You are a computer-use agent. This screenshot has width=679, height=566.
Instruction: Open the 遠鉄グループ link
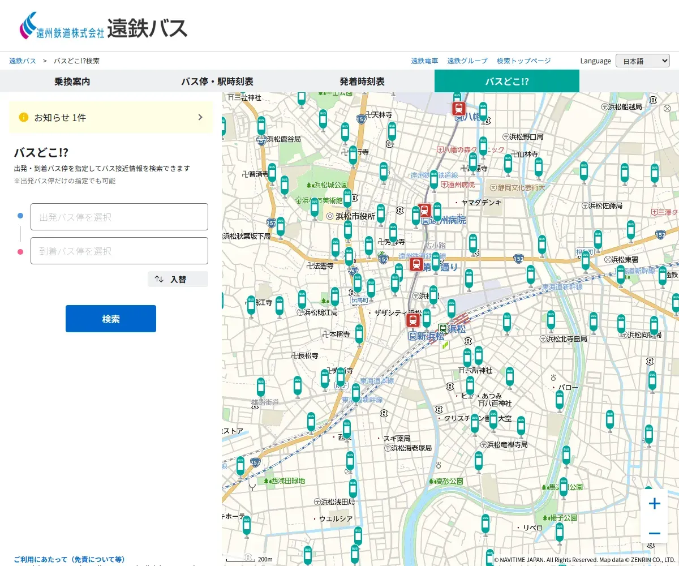point(467,61)
